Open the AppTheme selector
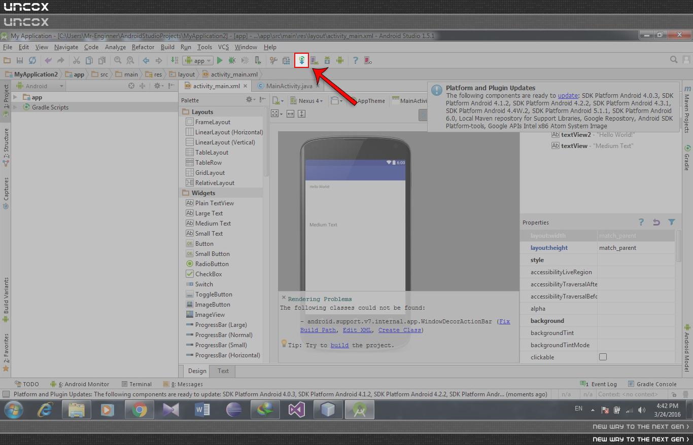The height and width of the screenshot is (445, 693). 367,100
